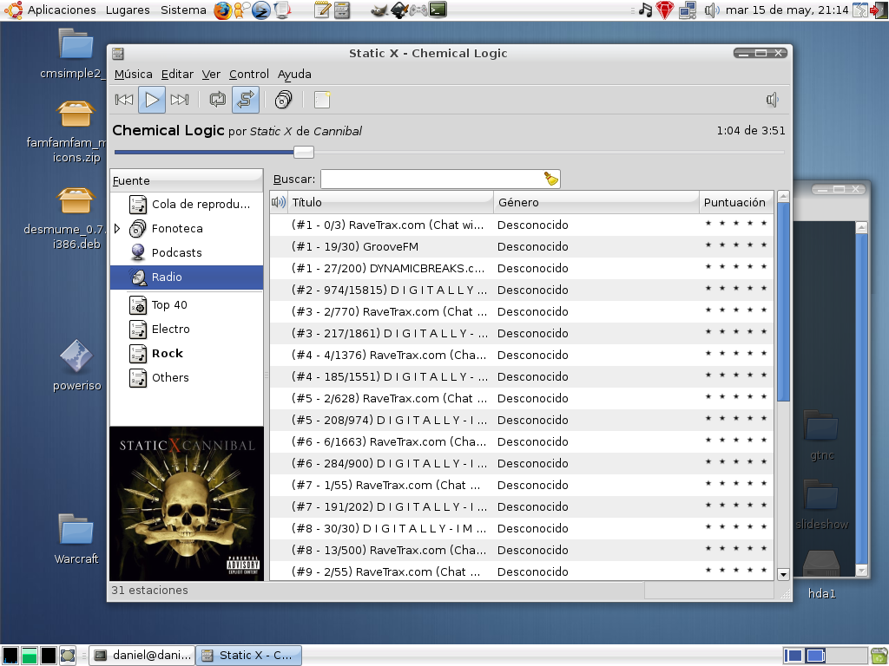
Task: Click the Play button in the toolbar
Action: 151,101
